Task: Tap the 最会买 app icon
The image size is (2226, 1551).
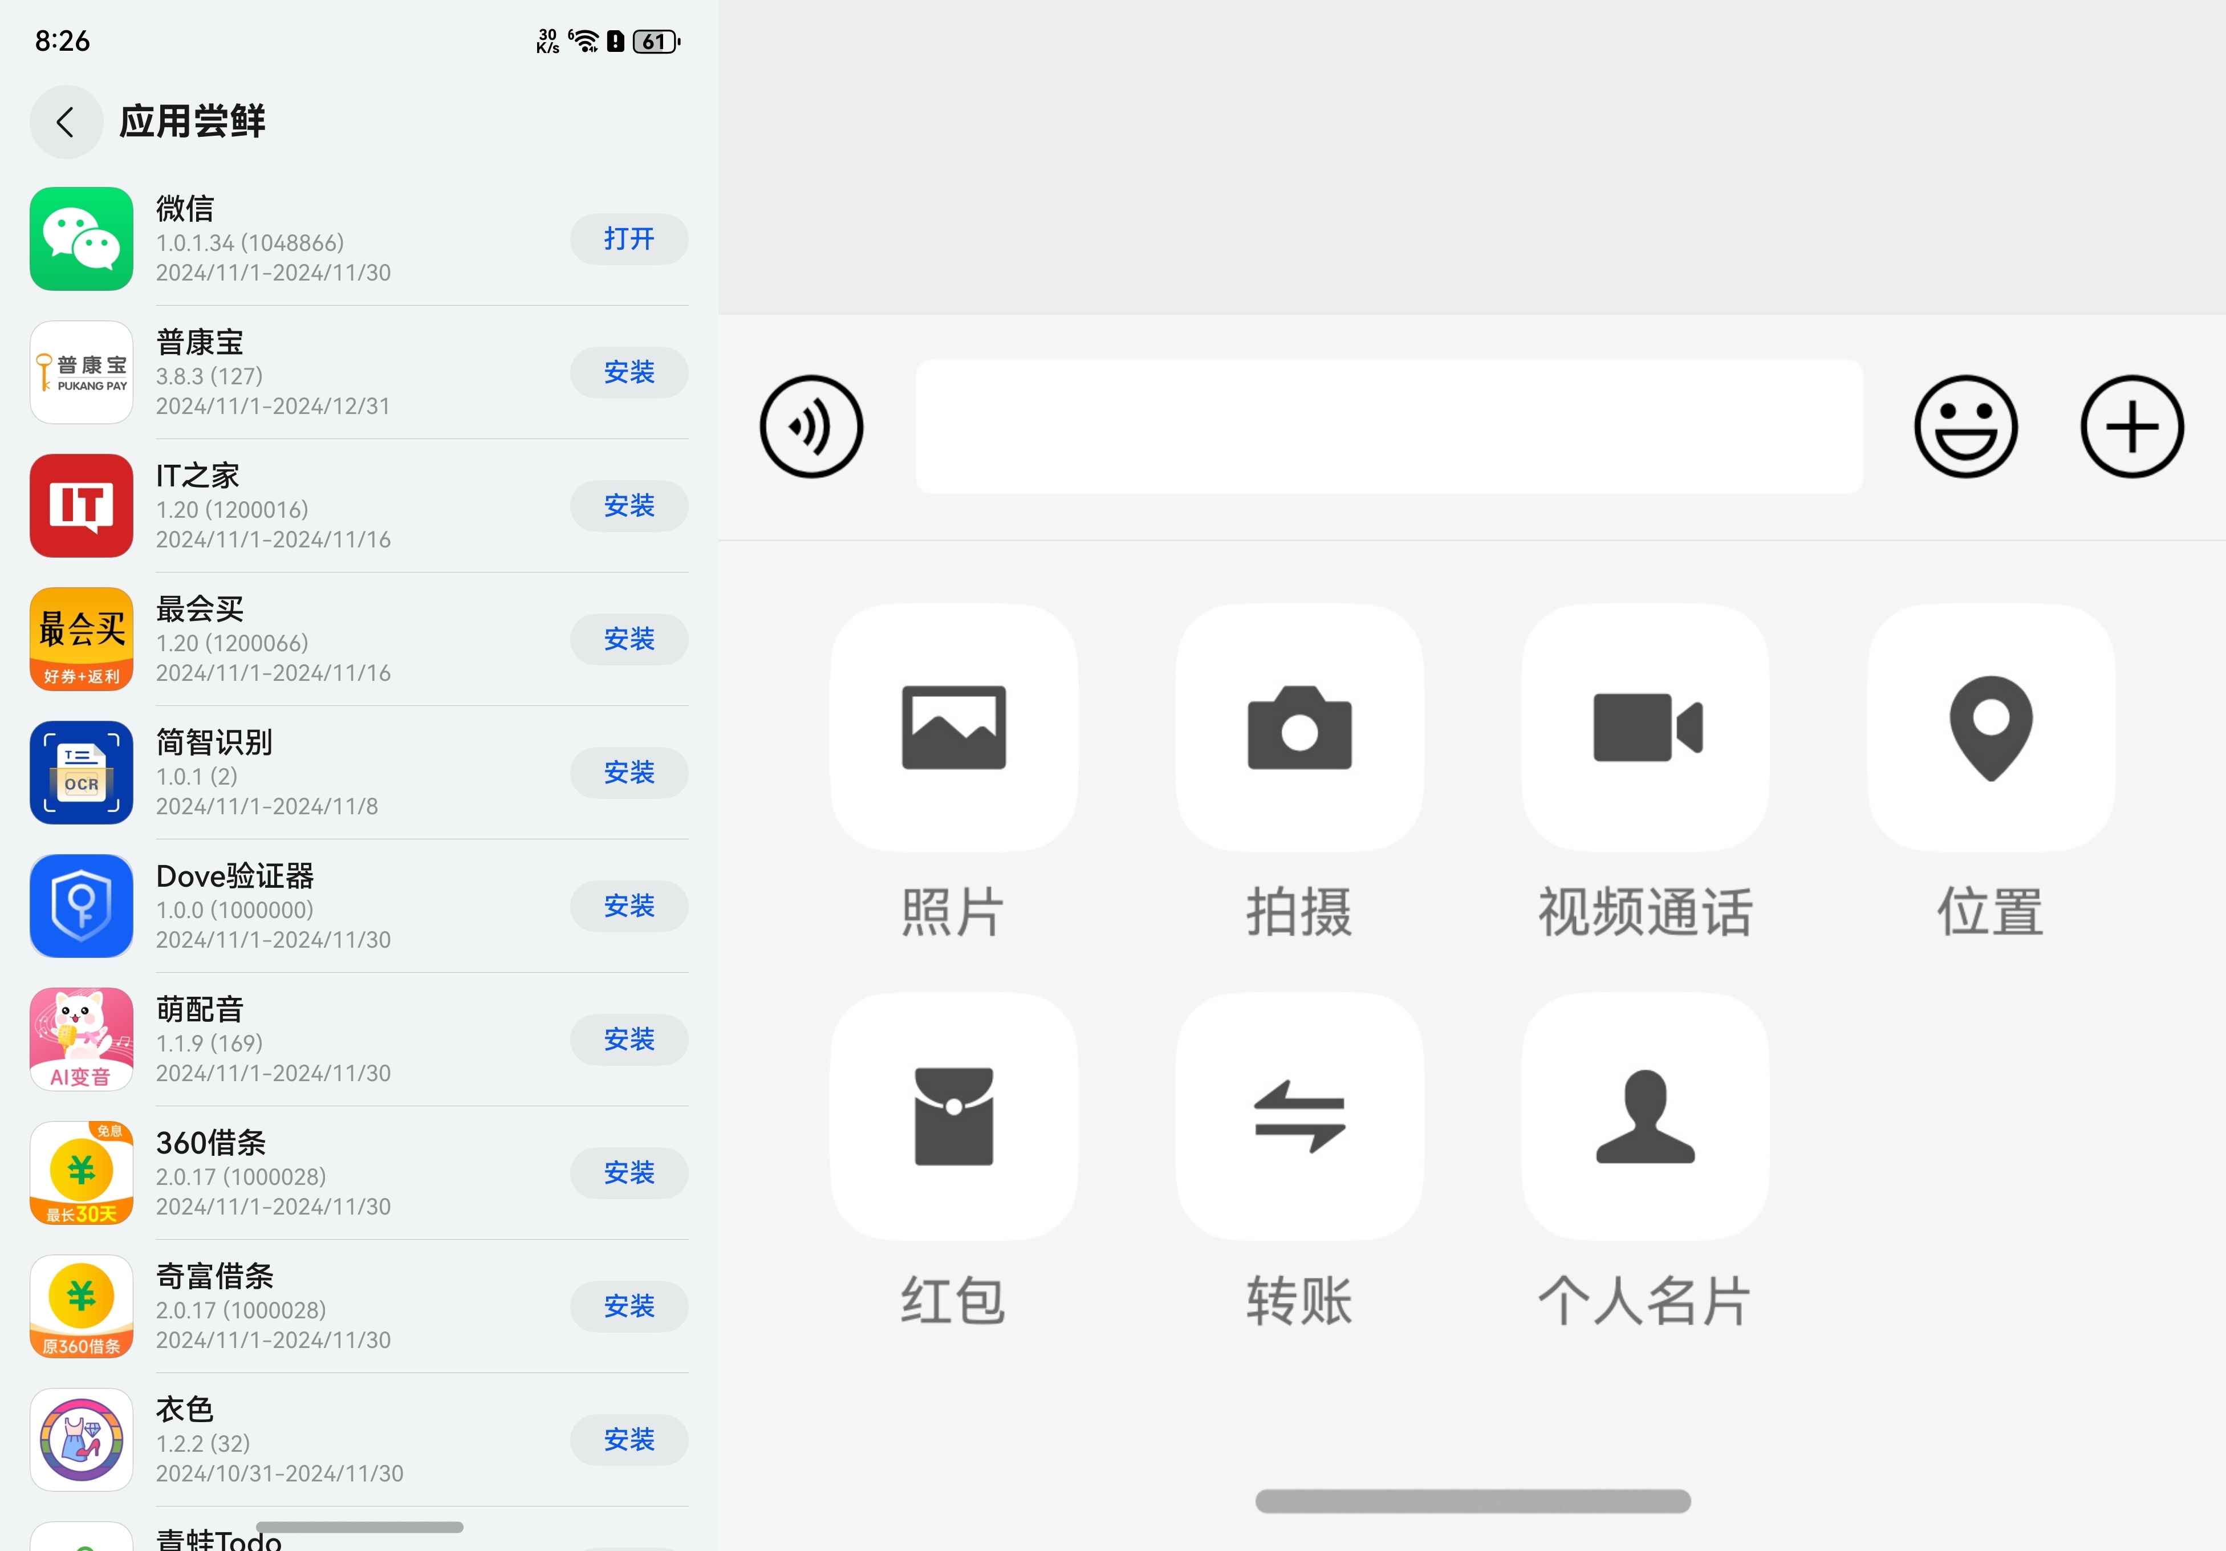Action: pyautogui.click(x=82, y=639)
